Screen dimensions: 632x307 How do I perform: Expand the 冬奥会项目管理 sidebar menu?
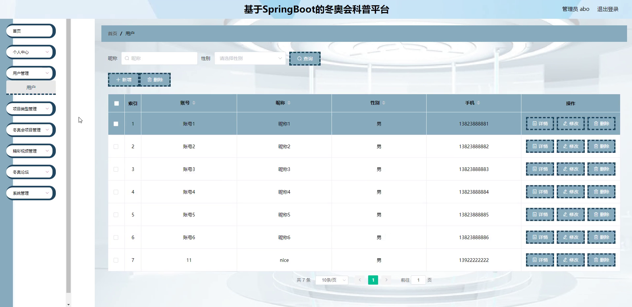31,130
